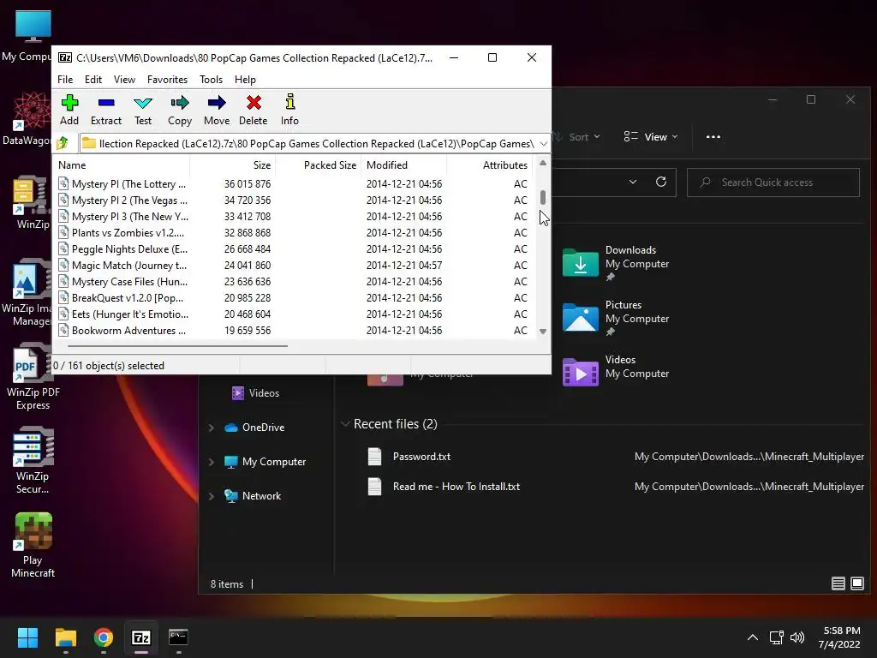The width and height of the screenshot is (877, 658).
Task: Expand the Network tree node
Action: [212, 496]
